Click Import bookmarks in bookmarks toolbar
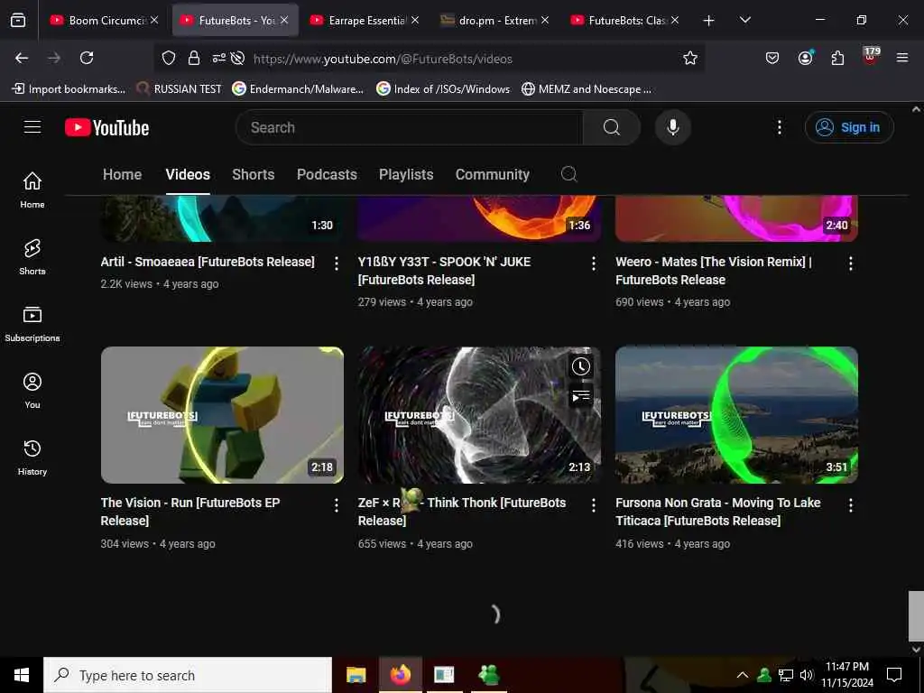Screen dimensions: 924x693 tap(69, 89)
